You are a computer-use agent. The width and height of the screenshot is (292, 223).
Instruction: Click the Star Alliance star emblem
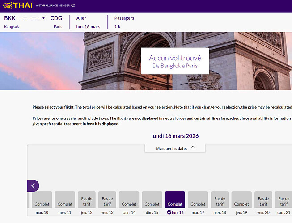point(73,5)
